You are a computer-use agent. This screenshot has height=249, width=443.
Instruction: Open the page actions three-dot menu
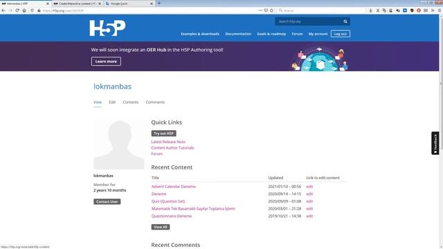pyautogui.click(x=260, y=10)
